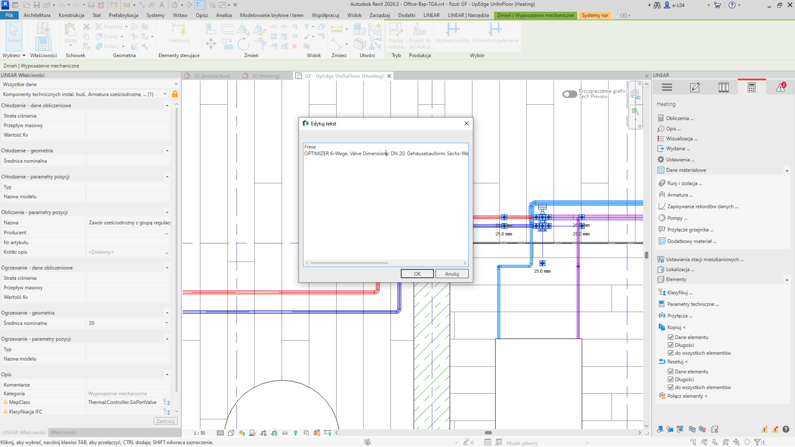This screenshot has height=447, width=795.
Task: Collapse the Dane materiałowe section
Action: [x=787, y=170]
